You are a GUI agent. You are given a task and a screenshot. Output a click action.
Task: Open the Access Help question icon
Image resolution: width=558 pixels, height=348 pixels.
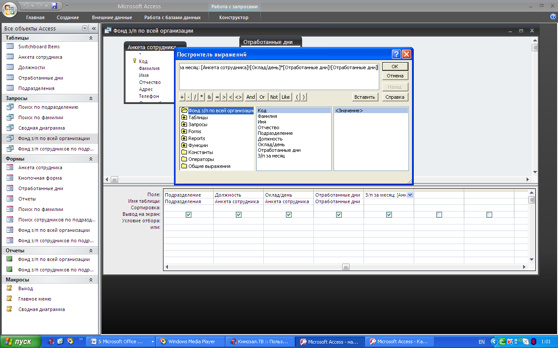click(553, 17)
